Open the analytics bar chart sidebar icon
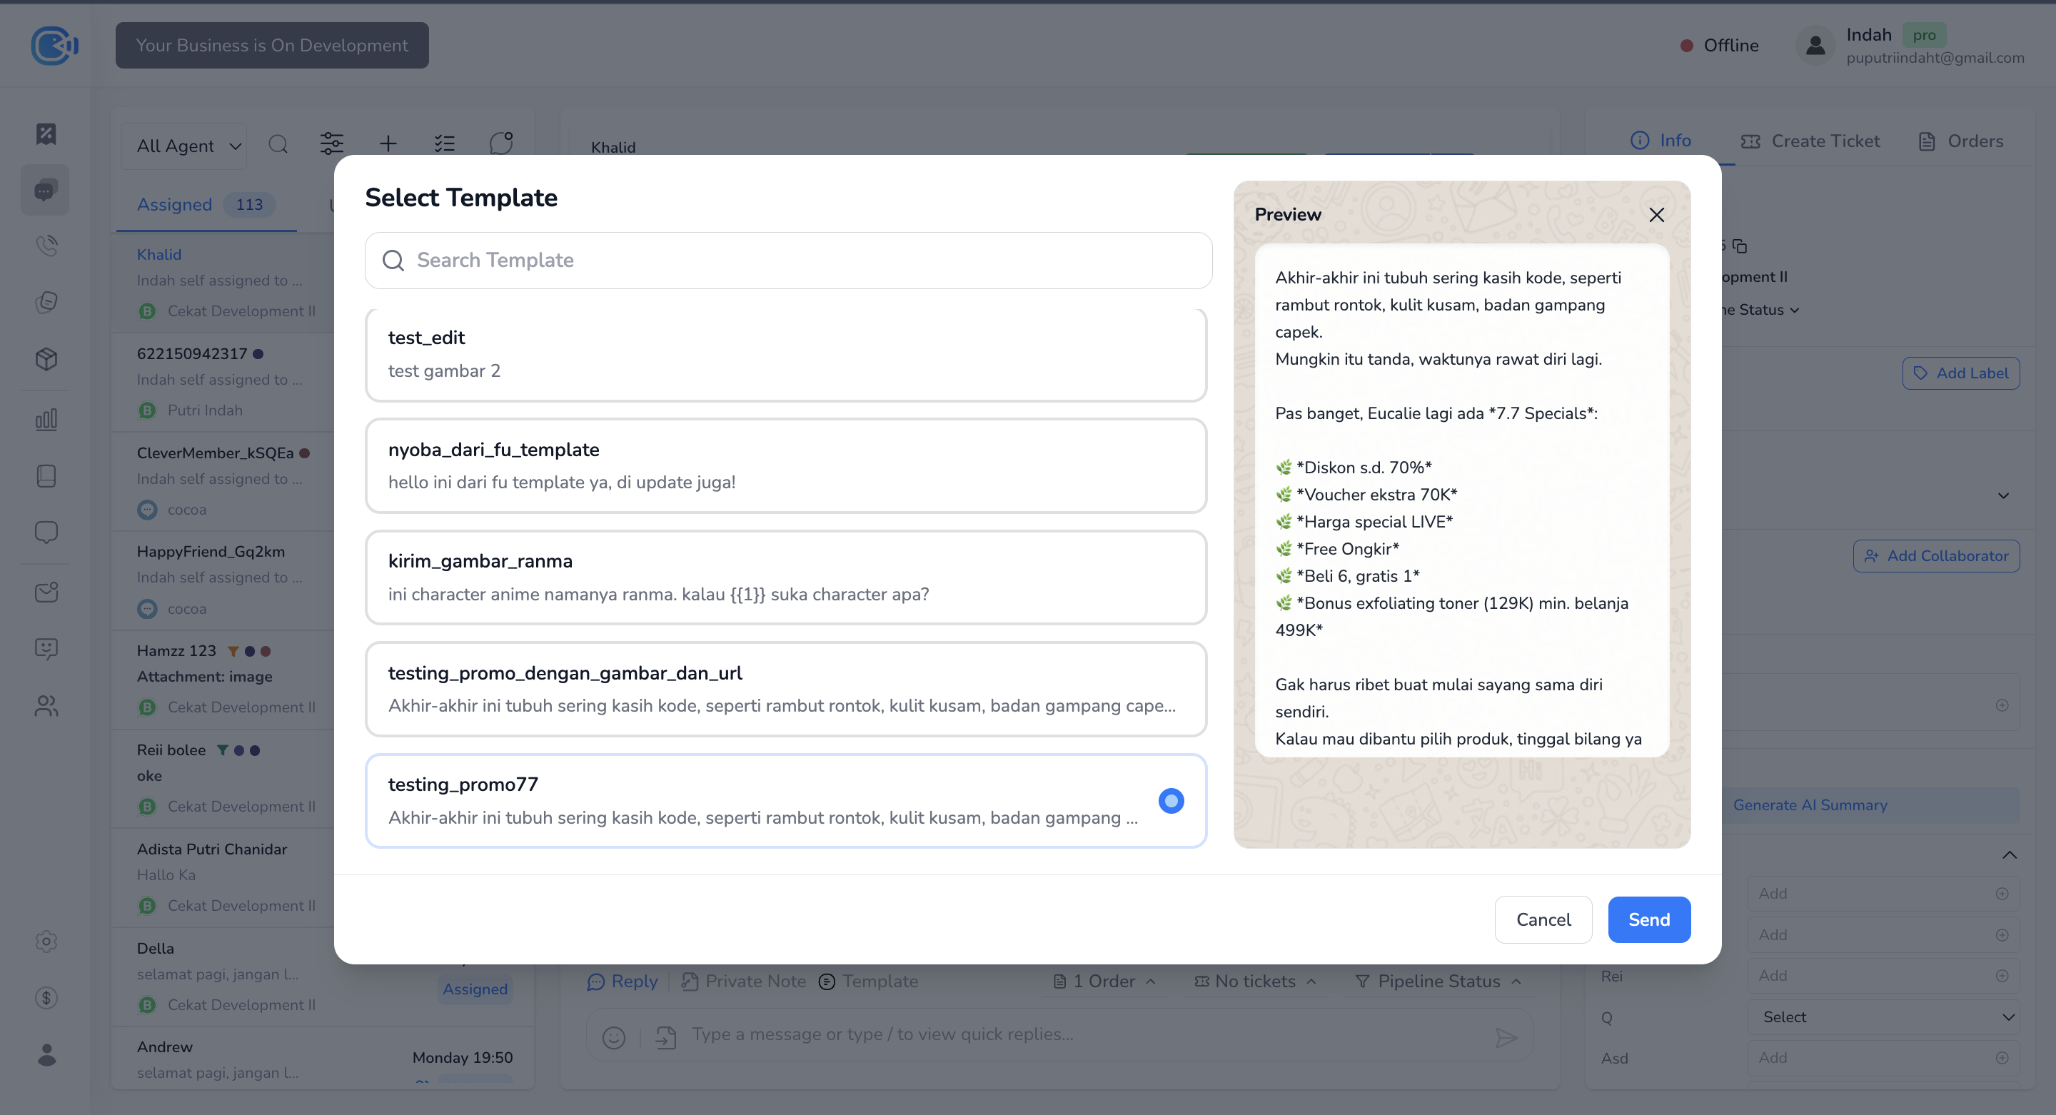The width and height of the screenshot is (2056, 1115). [46, 419]
